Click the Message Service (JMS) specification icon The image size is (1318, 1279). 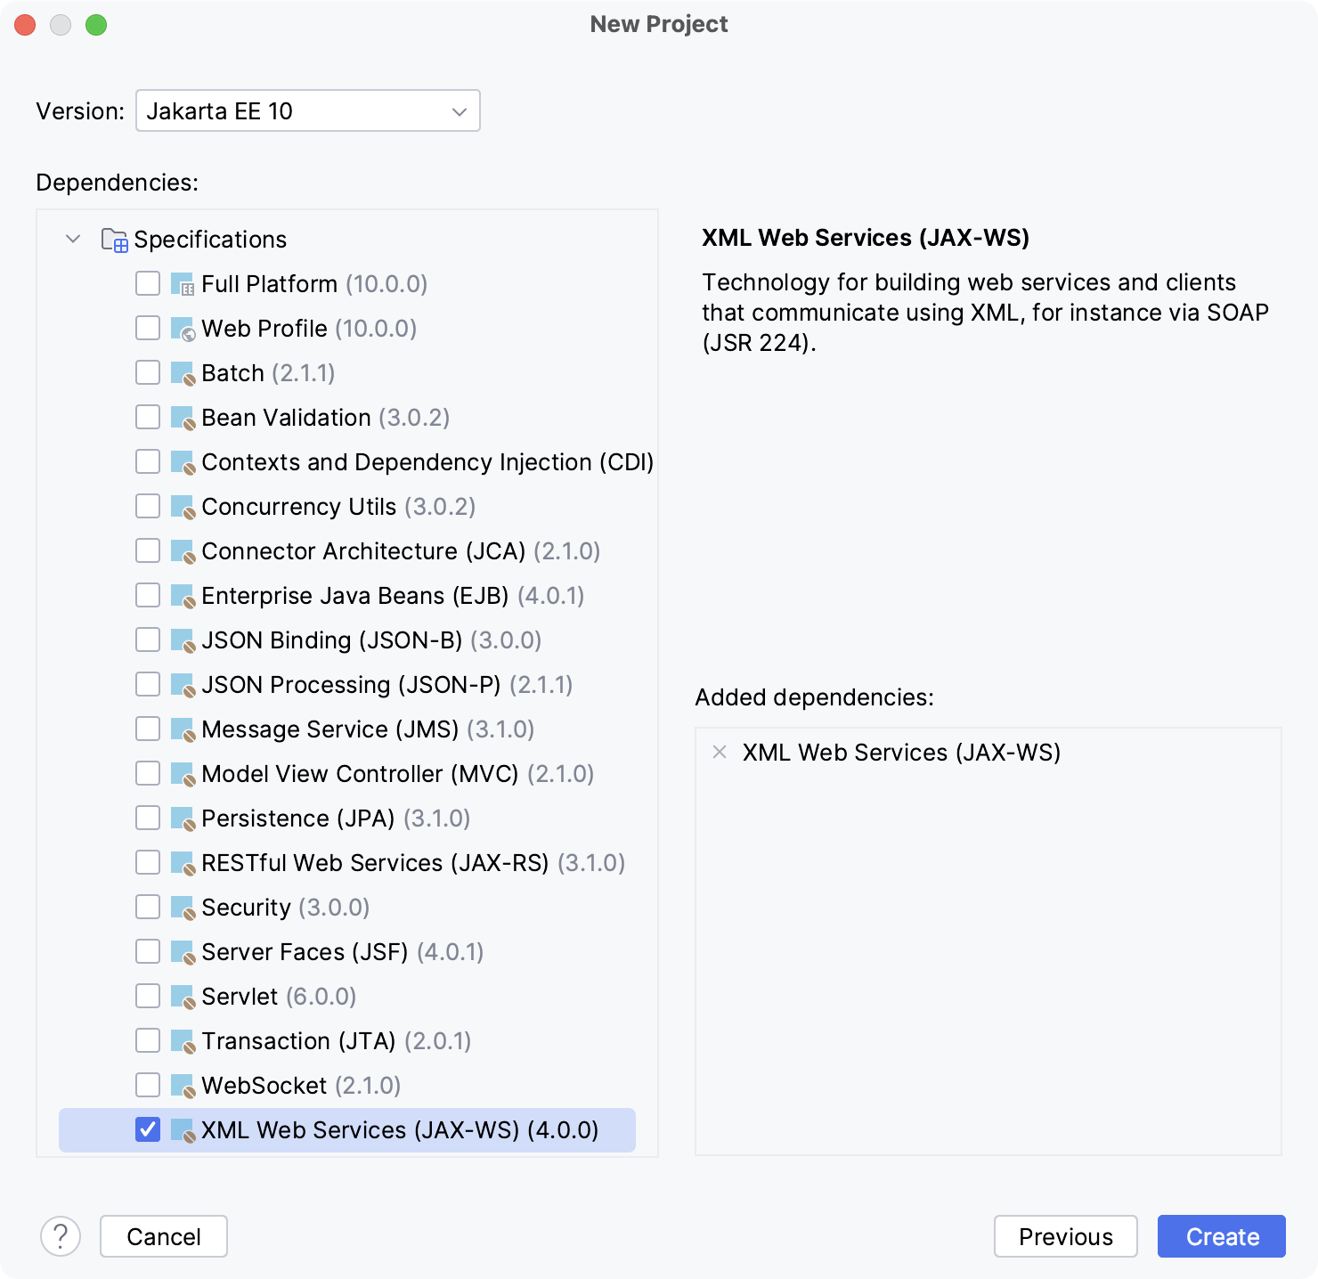[x=181, y=729]
